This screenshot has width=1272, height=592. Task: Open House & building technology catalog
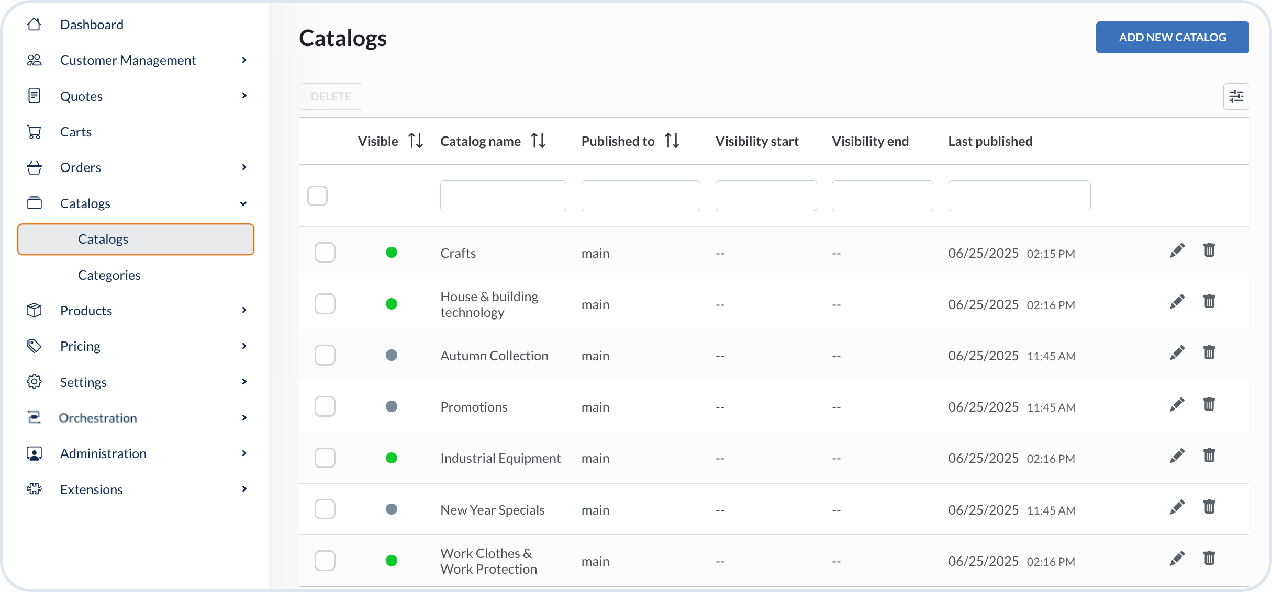click(489, 304)
